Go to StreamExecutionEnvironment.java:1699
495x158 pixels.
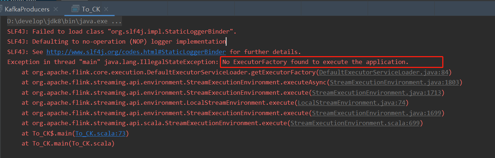pos(376,113)
